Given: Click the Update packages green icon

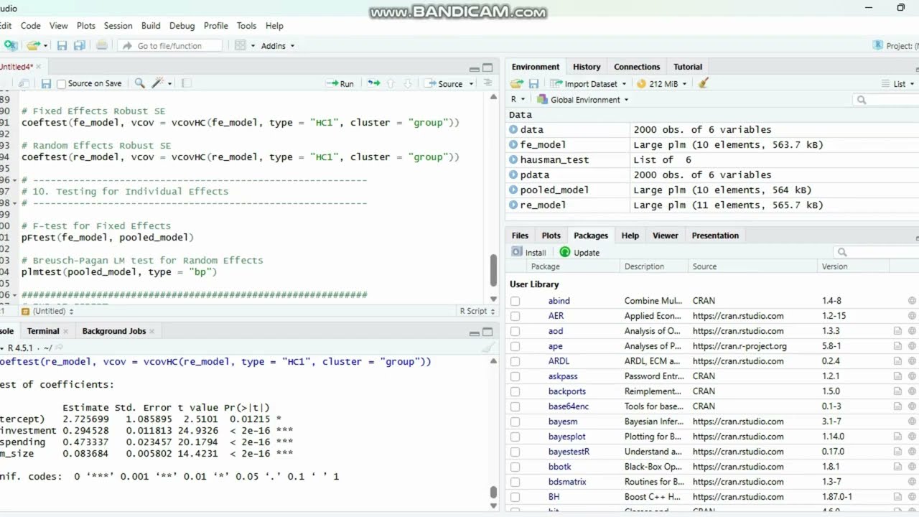Looking at the screenshot, I should (x=565, y=252).
